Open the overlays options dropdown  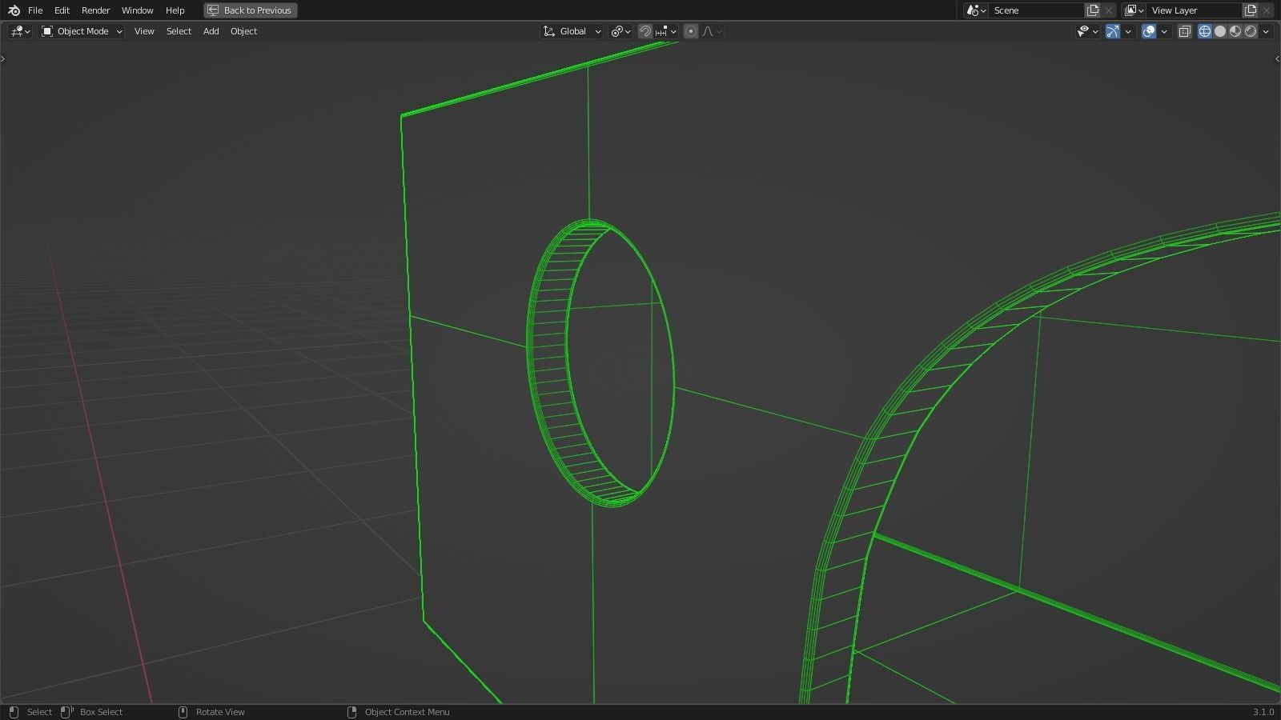(x=1164, y=31)
